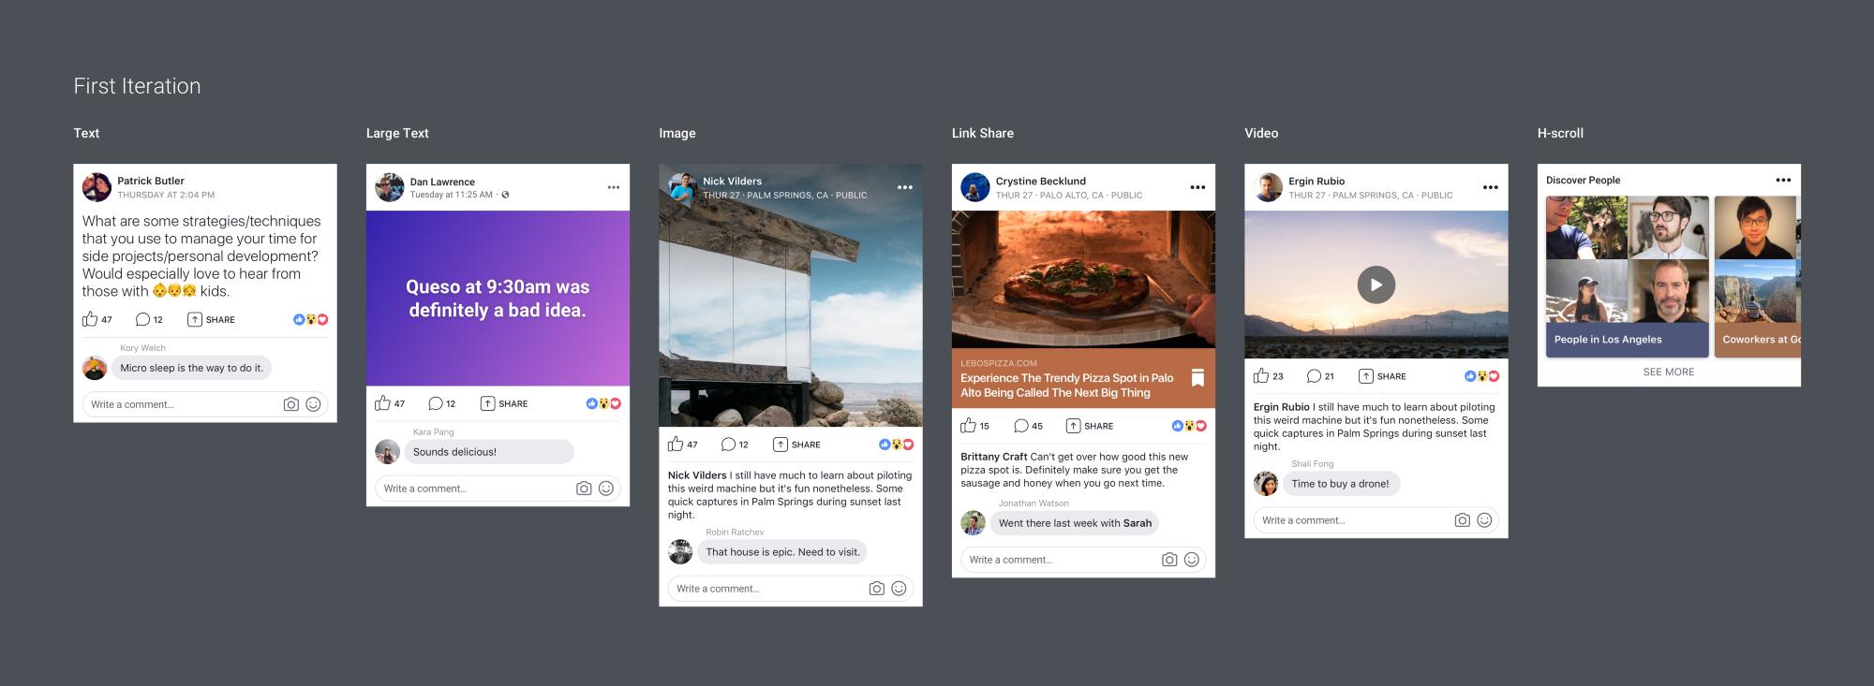Attach photo in Nick Vilders' comment box
The image size is (1874, 686).
[x=876, y=589]
